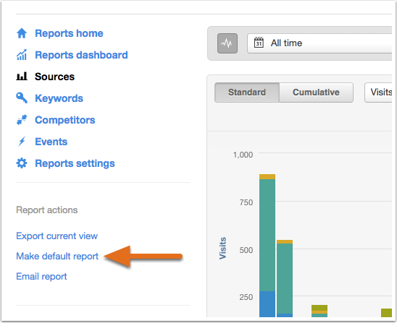Open the Visits metric dropdown

pyautogui.click(x=378, y=92)
